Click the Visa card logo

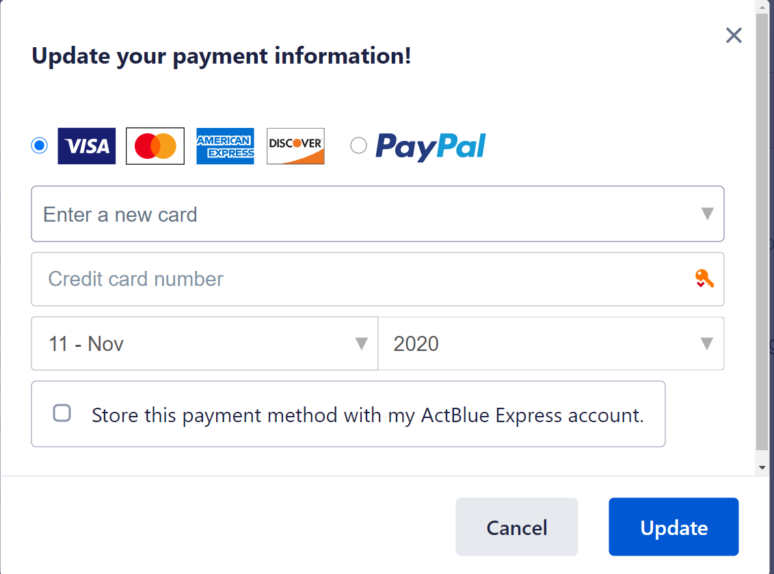click(x=87, y=146)
